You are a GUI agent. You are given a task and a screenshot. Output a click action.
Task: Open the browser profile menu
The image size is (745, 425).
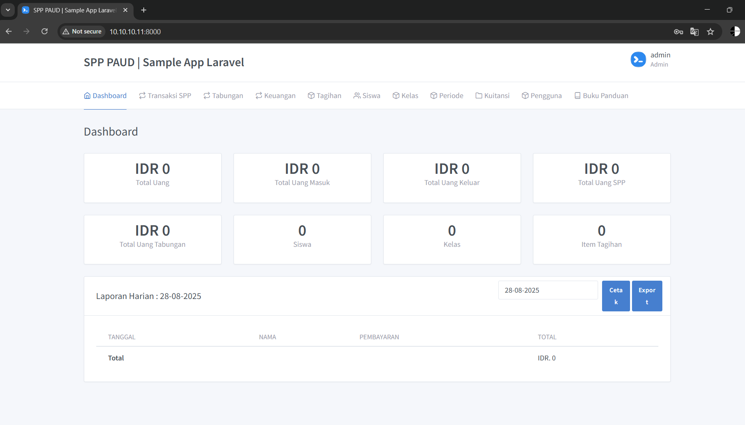(x=735, y=31)
